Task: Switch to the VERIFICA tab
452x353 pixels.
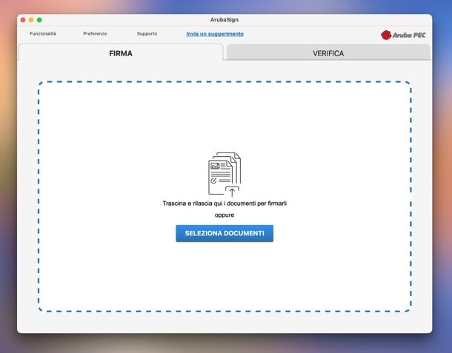Action: pyautogui.click(x=328, y=53)
